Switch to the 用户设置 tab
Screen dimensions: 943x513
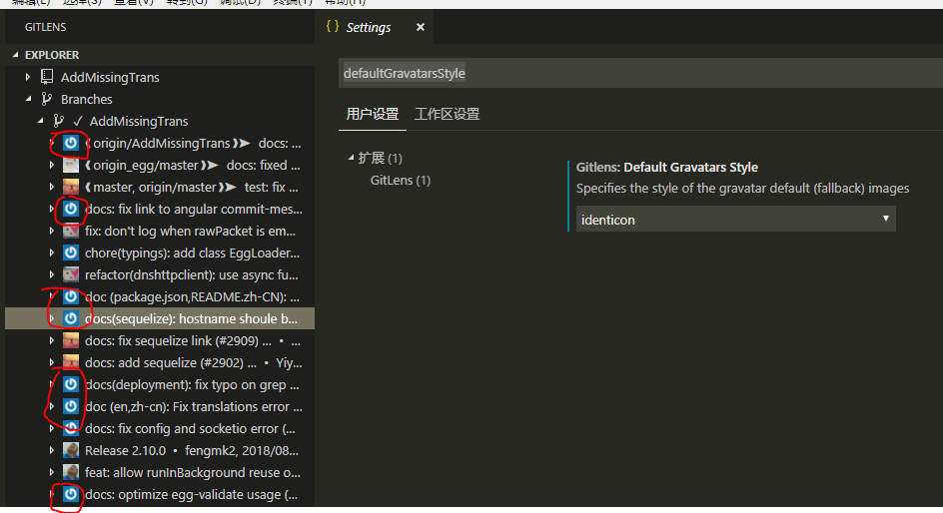pyautogui.click(x=373, y=114)
